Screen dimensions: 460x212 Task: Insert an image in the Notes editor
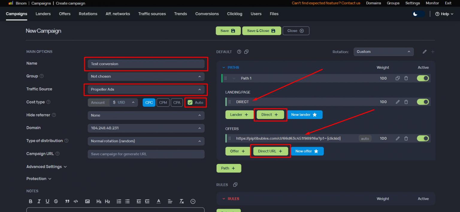click(87, 201)
